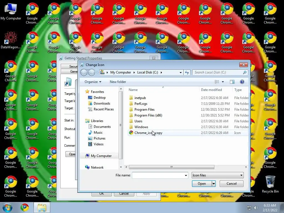Select the Windows folder

tap(188, 127)
